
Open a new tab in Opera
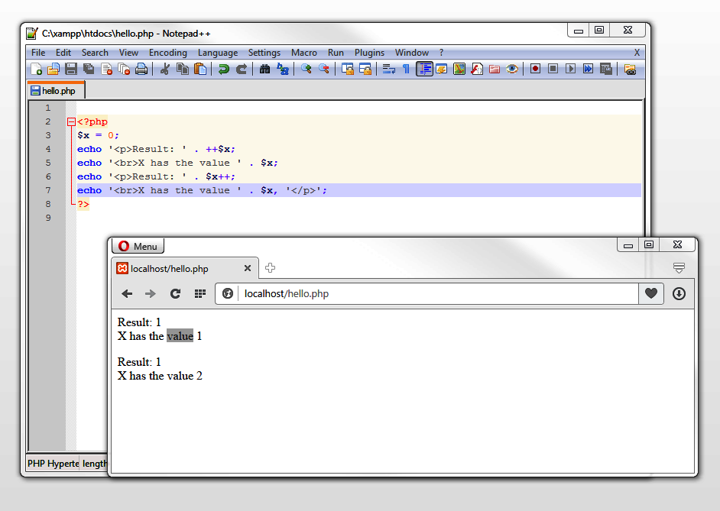[270, 268]
